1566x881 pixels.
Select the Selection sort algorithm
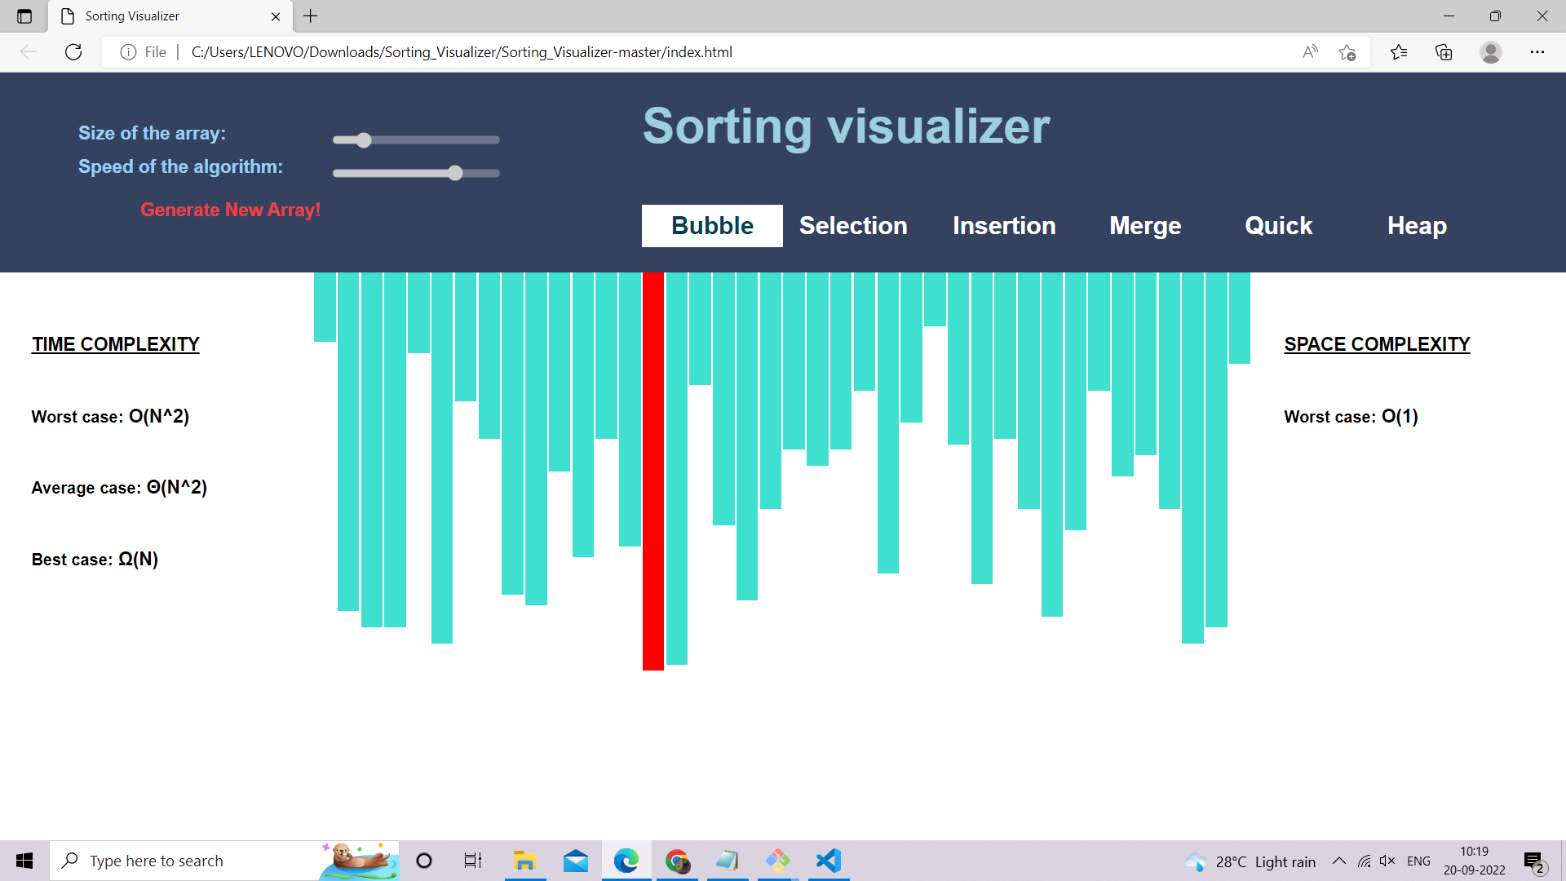(853, 226)
